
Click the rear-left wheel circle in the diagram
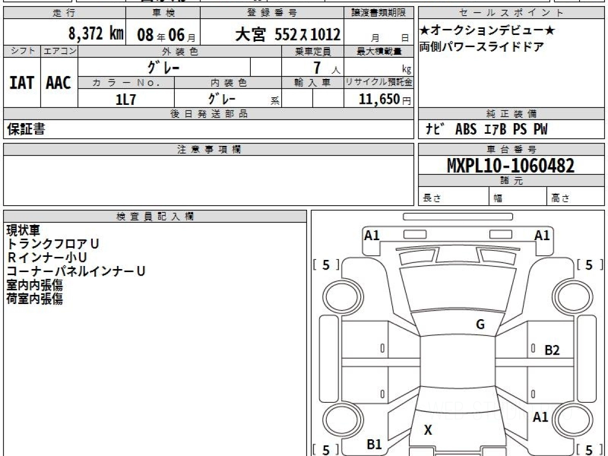pyautogui.click(x=337, y=421)
